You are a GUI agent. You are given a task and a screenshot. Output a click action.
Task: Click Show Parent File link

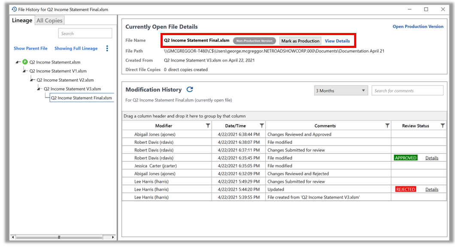pyautogui.click(x=30, y=48)
